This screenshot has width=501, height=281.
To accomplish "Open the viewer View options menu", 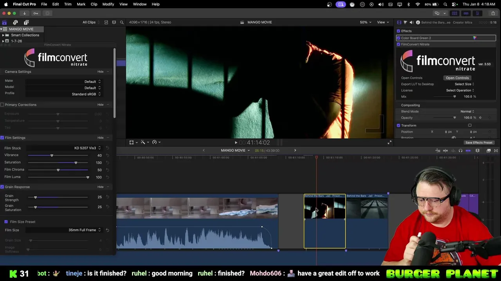I will (383, 22).
